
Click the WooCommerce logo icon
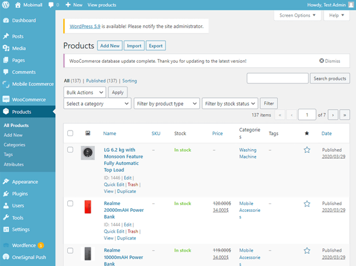[6, 99]
